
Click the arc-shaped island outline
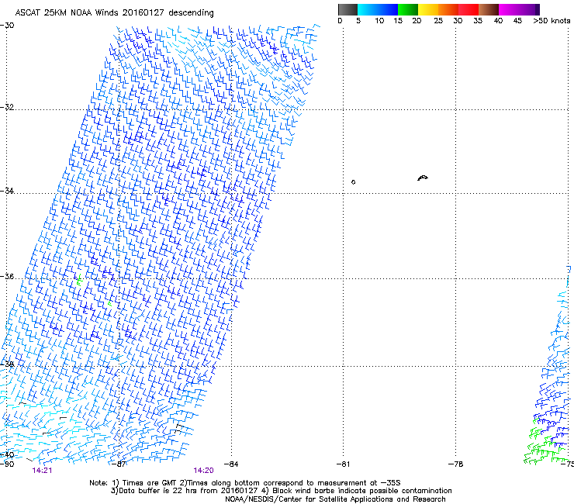click(423, 178)
